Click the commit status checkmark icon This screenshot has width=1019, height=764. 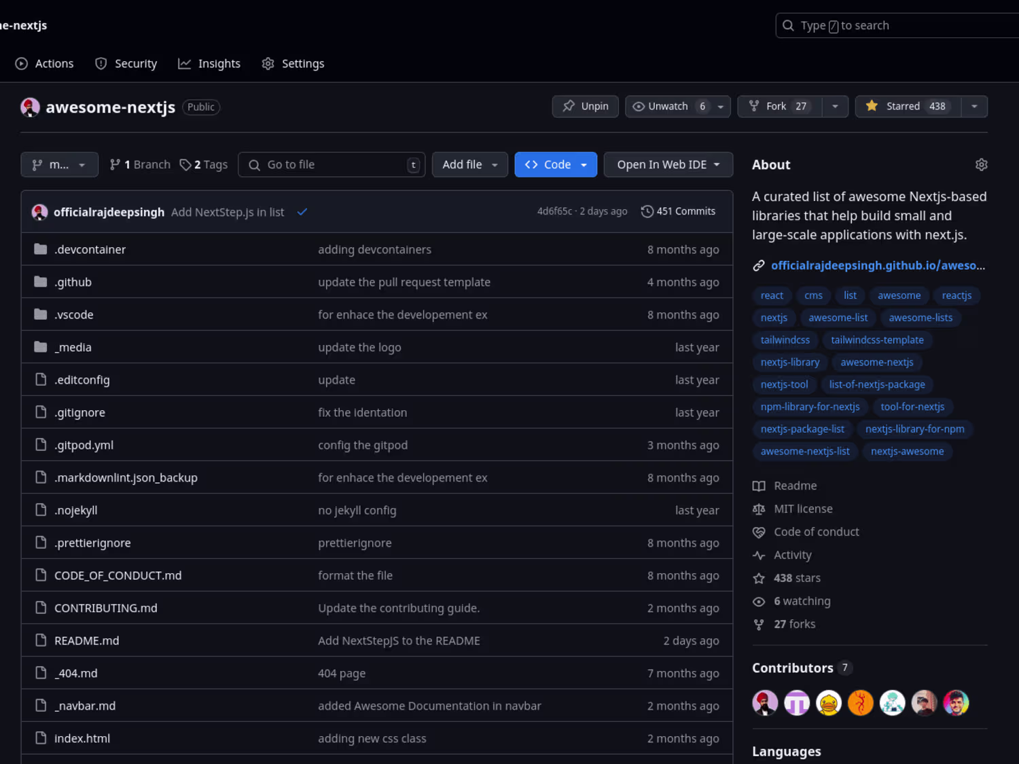point(302,212)
